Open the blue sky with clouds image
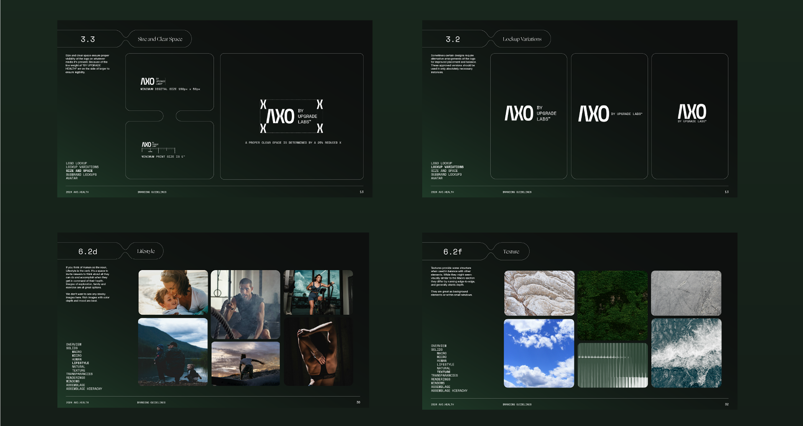This screenshot has height=426, width=803. 539,353
